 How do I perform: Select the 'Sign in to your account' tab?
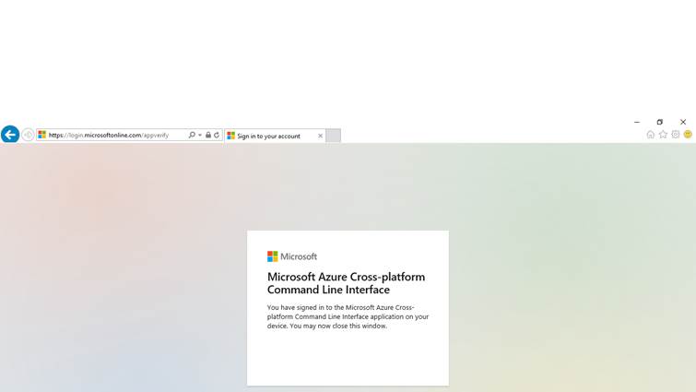tap(276, 136)
